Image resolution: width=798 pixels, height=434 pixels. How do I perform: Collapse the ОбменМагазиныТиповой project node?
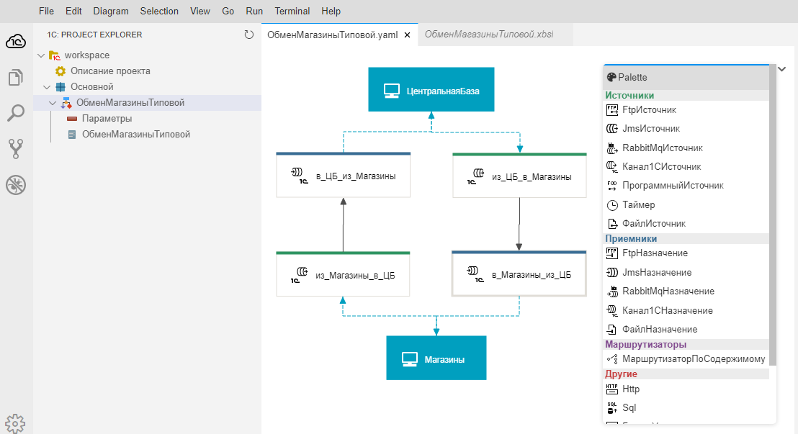(53, 103)
